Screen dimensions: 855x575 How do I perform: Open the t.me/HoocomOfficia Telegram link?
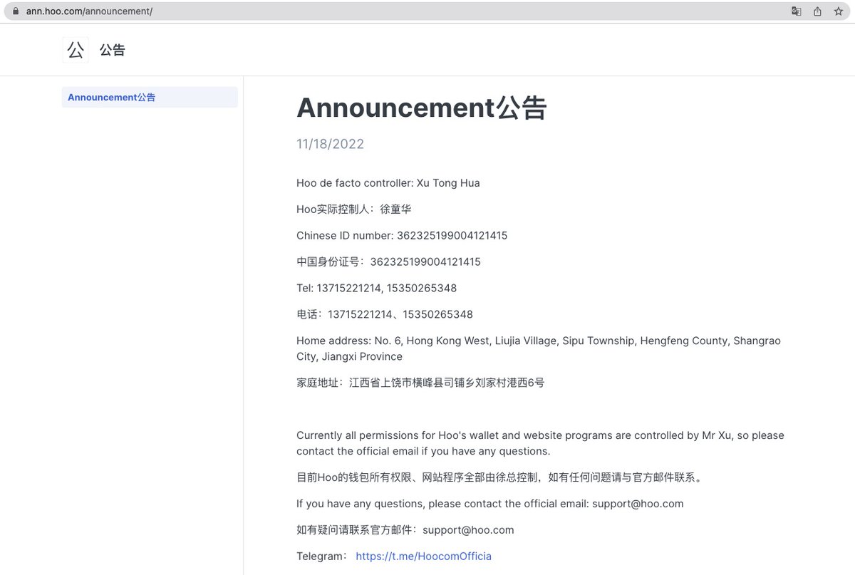tap(423, 556)
